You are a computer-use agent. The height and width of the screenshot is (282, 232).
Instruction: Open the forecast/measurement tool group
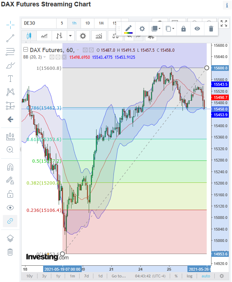pyautogui.click(x=10, y=106)
